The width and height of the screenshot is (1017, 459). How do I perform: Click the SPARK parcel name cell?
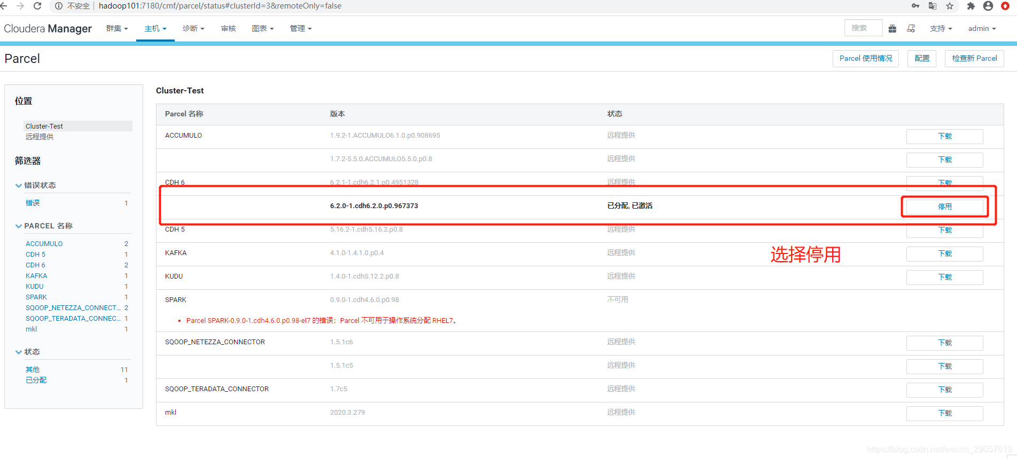tap(176, 299)
